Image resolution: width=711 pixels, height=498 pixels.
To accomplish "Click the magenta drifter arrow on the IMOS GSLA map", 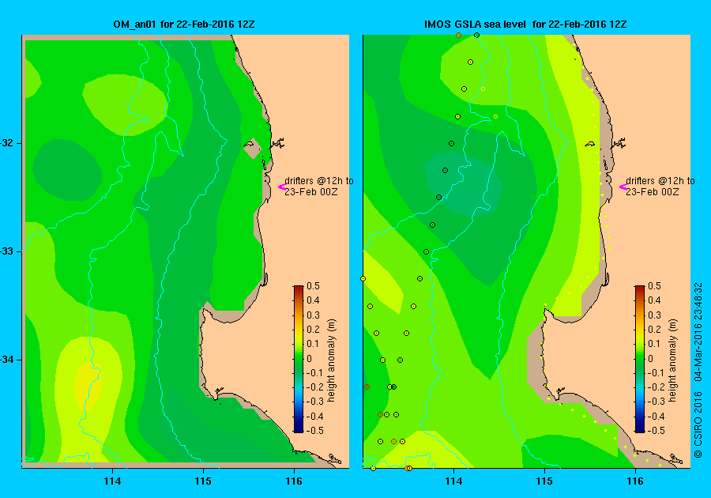I will pos(623,187).
